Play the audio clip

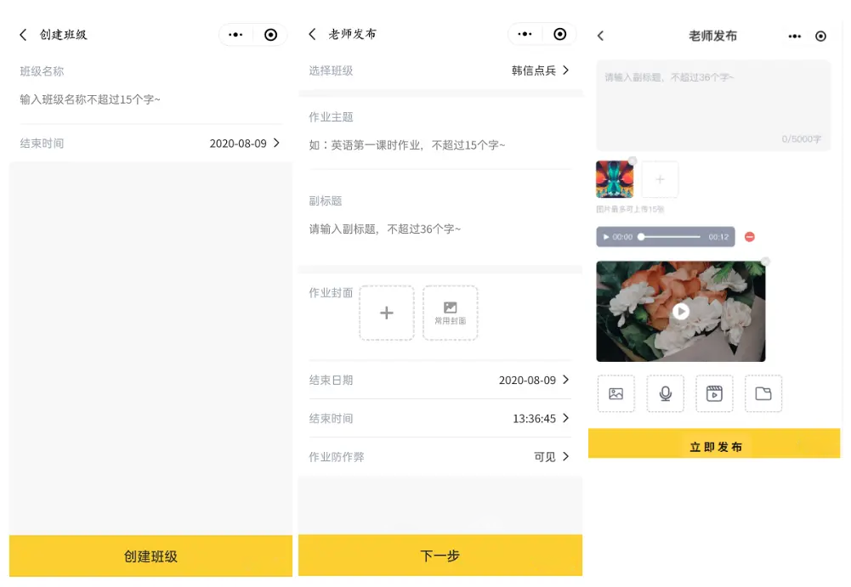click(605, 237)
